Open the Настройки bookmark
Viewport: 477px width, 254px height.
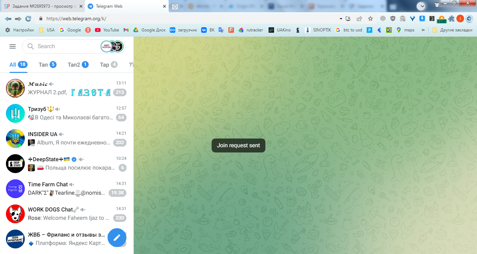coord(20,30)
